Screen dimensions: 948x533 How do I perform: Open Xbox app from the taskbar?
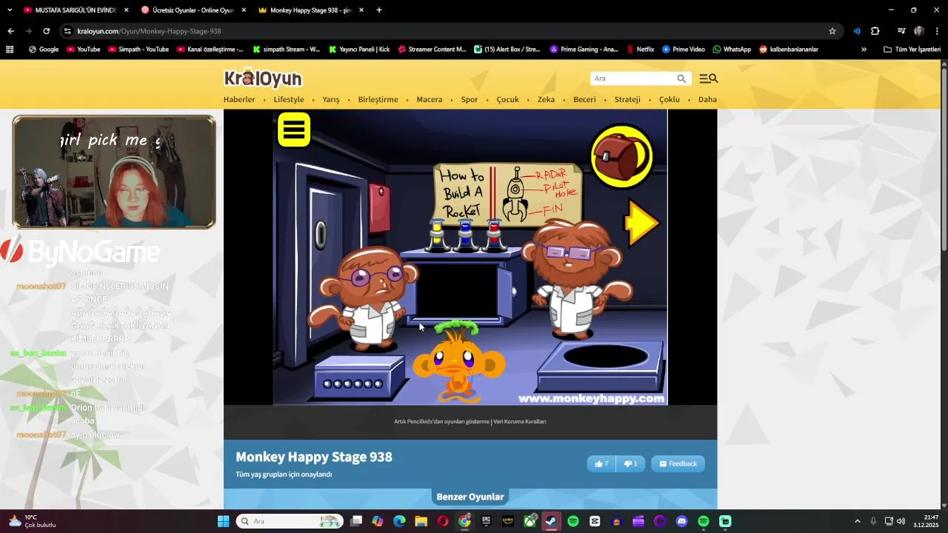point(530,521)
